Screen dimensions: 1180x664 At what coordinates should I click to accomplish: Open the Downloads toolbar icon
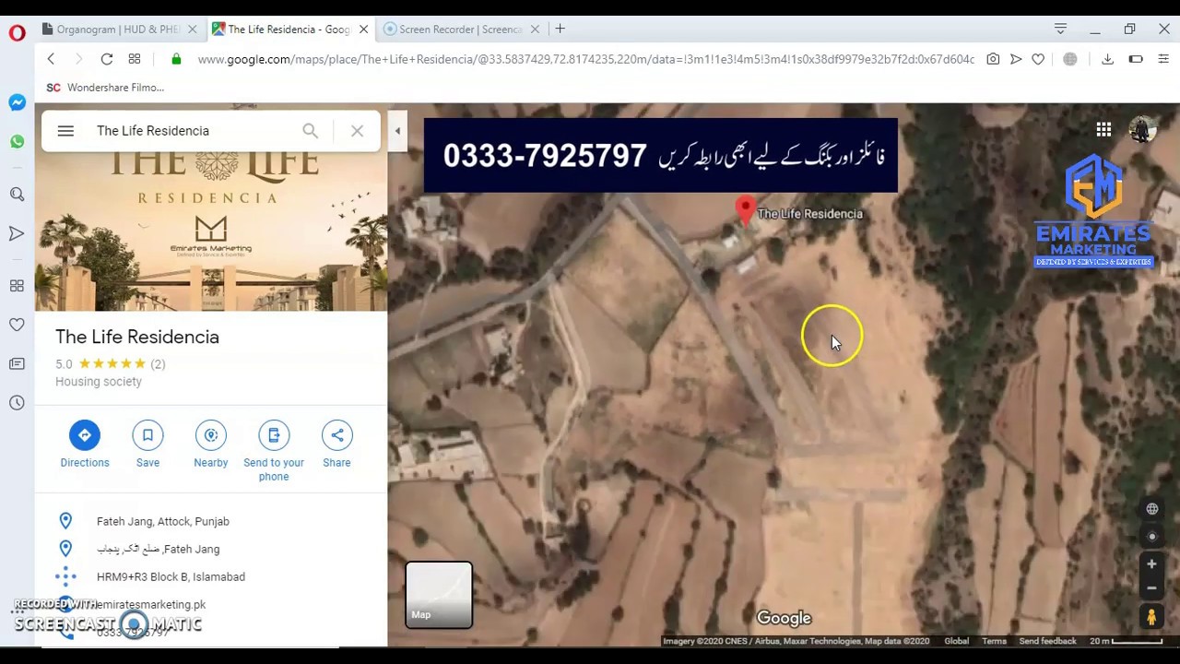pyautogui.click(x=1107, y=59)
